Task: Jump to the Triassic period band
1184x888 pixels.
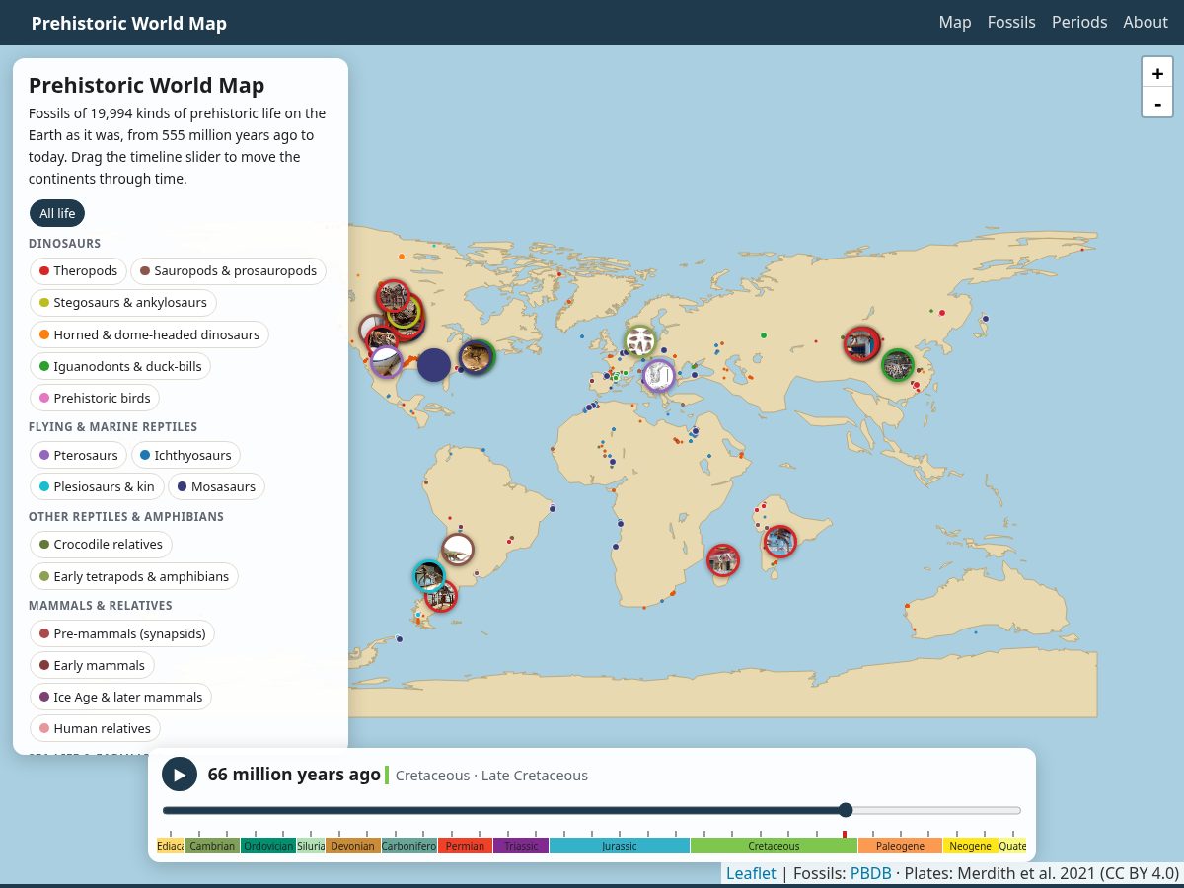Action: (x=521, y=846)
